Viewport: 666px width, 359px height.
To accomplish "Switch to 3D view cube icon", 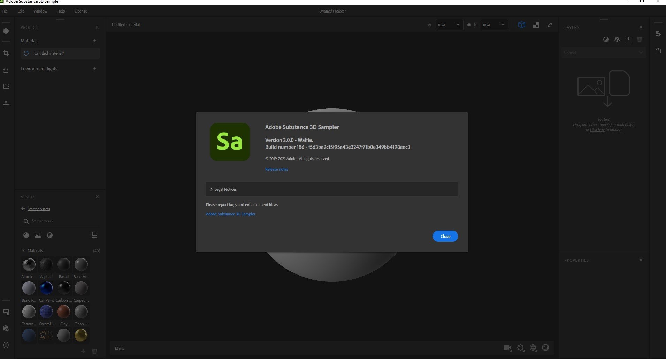I will click(x=522, y=25).
